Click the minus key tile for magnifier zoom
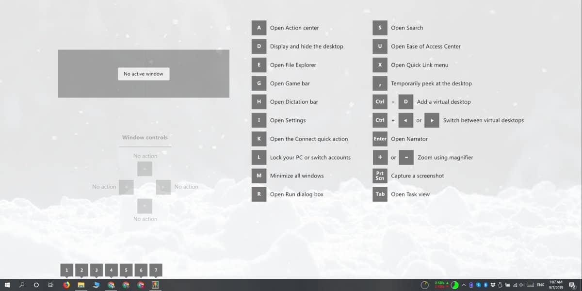 pos(406,157)
